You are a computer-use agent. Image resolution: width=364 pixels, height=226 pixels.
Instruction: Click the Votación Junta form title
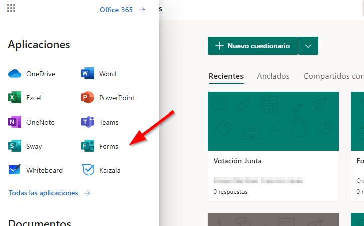pyautogui.click(x=237, y=161)
